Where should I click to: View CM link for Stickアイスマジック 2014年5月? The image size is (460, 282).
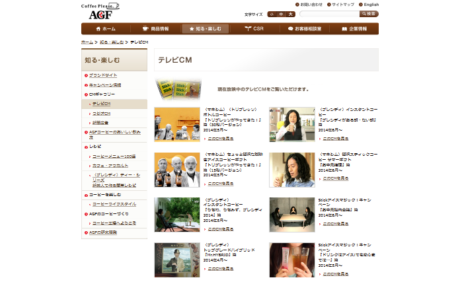click(x=336, y=274)
